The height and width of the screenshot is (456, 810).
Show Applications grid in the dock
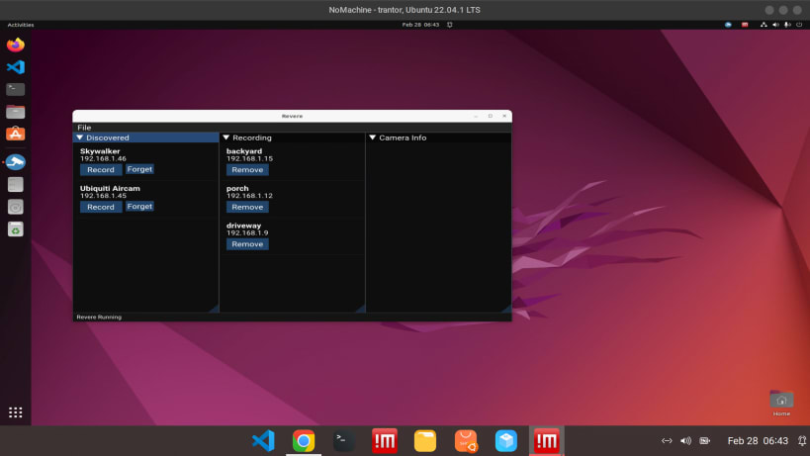(x=16, y=412)
